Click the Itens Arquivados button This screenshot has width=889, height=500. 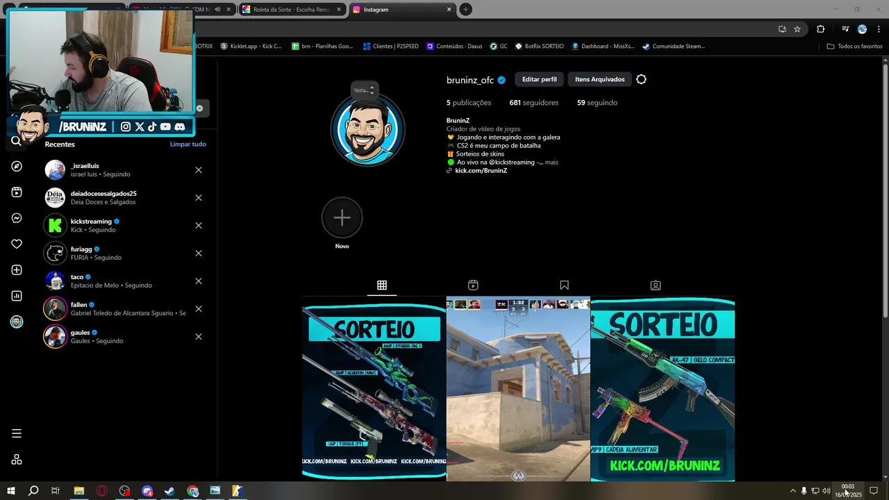pyautogui.click(x=599, y=79)
